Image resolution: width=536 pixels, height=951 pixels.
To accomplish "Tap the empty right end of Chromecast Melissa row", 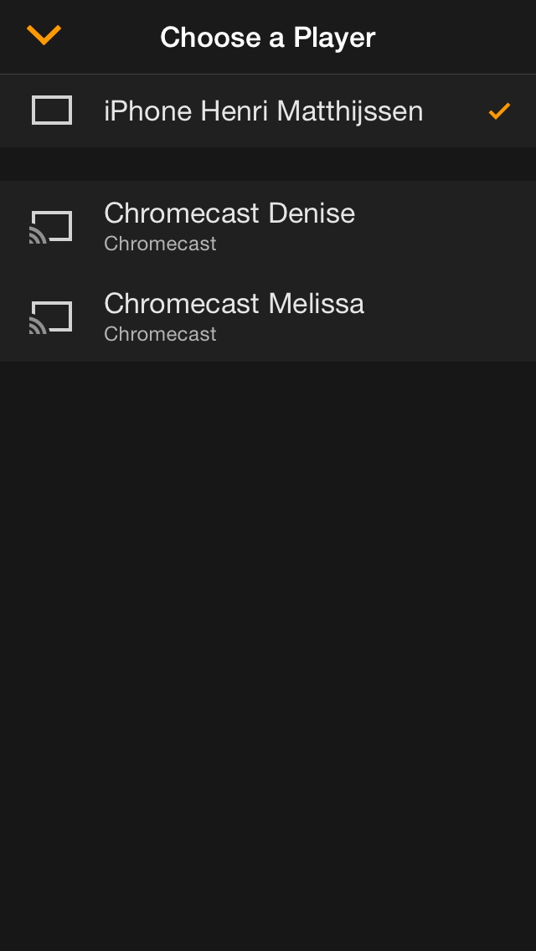I will click(x=469, y=316).
